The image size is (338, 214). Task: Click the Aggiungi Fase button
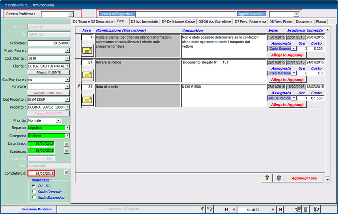304,178
